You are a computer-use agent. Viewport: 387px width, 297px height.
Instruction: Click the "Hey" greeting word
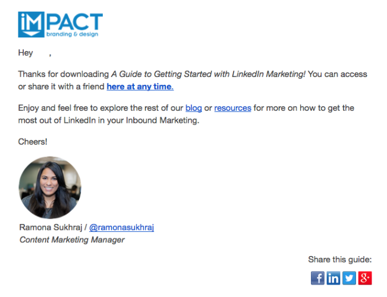26,53
